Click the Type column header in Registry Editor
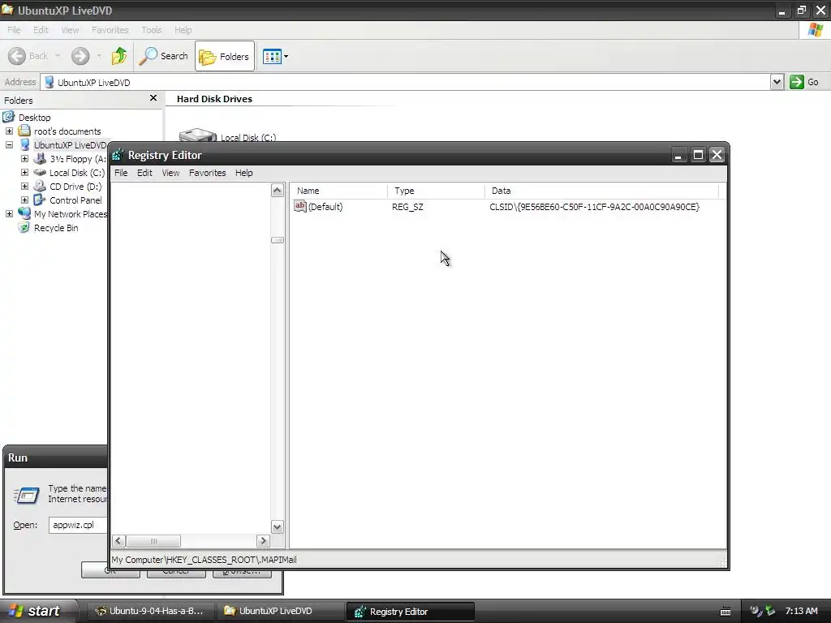The height and width of the screenshot is (623, 831). [436, 191]
